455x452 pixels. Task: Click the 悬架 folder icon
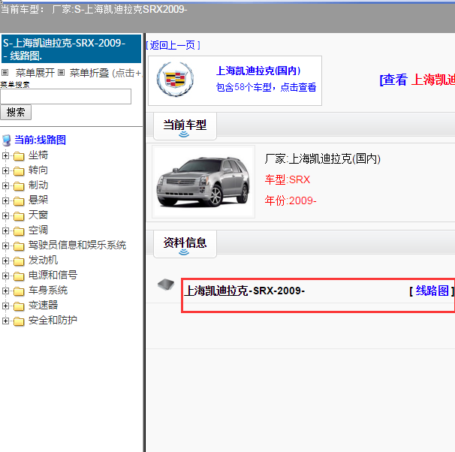point(19,201)
